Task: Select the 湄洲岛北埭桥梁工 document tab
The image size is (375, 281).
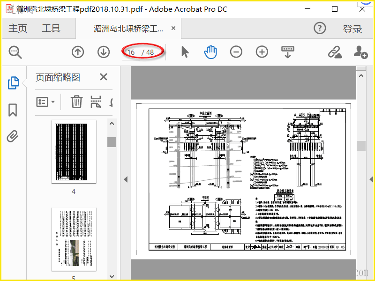Action: click(x=128, y=29)
